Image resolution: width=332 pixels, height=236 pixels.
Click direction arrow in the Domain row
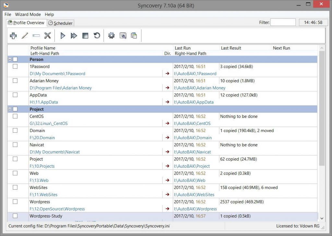[x=168, y=138]
